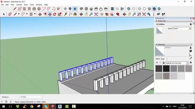Open the Shapes tool dropdown arrow

point(35,14)
